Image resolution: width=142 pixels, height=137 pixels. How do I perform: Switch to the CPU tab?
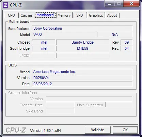[11, 15]
